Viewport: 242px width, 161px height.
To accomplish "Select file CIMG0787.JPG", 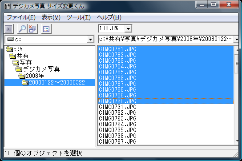I will (x=166, y=84).
